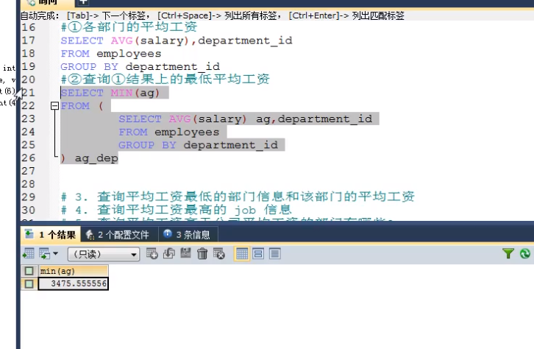
Task: Open export icon dropdown arrow
Action: 55,253
